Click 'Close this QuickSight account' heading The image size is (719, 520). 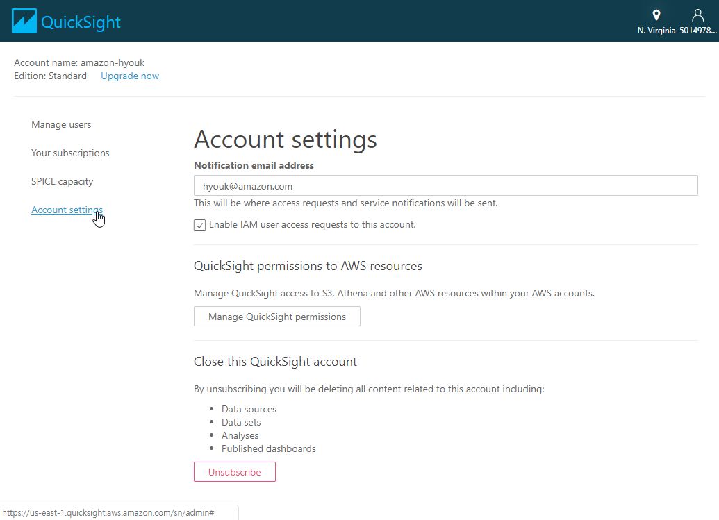(275, 362)
